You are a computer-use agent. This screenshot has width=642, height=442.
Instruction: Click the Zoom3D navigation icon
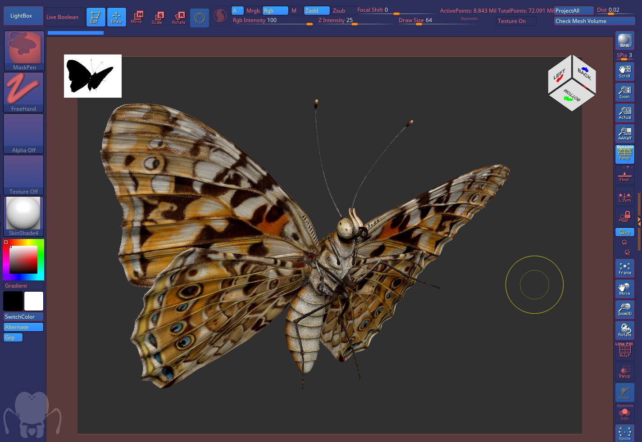pos(624,309)
